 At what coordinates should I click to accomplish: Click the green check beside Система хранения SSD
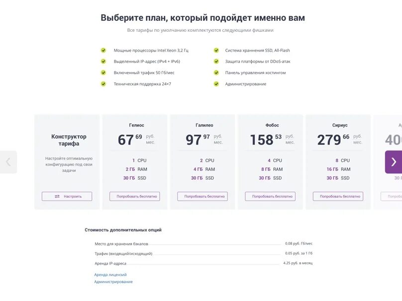(x=216, y=50)
